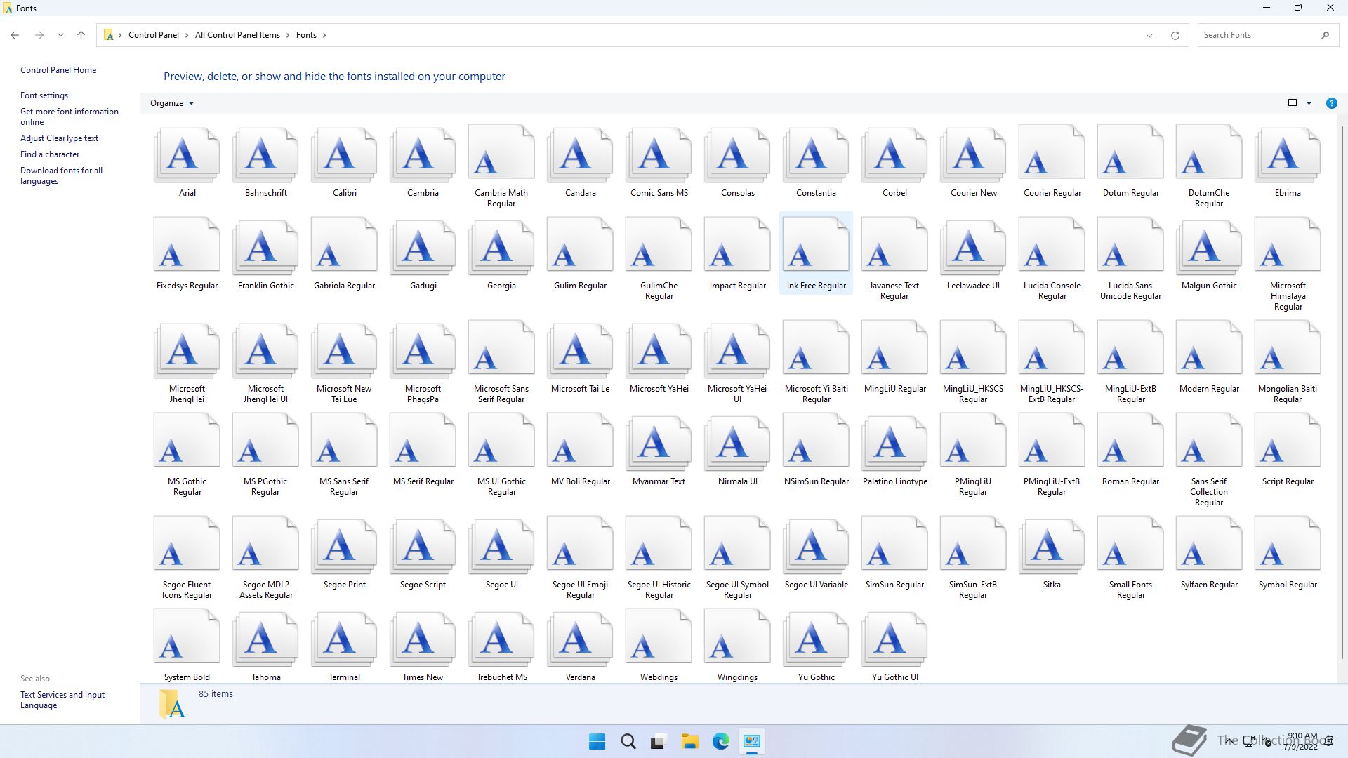
Task: Select the Courier New font
Action: pyautogui.click(x=973, y=162)
